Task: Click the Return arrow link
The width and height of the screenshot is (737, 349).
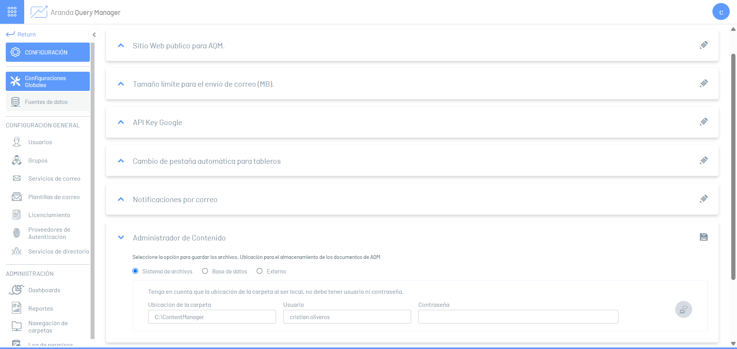Action: pos(21,34)
